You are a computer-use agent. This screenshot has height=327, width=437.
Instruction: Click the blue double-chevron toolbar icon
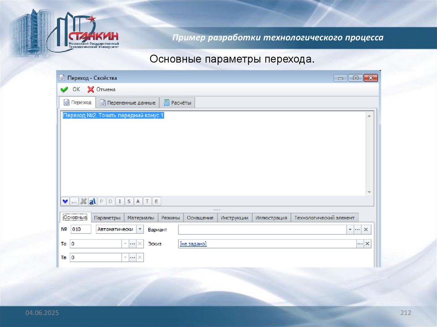pos(65,201)
